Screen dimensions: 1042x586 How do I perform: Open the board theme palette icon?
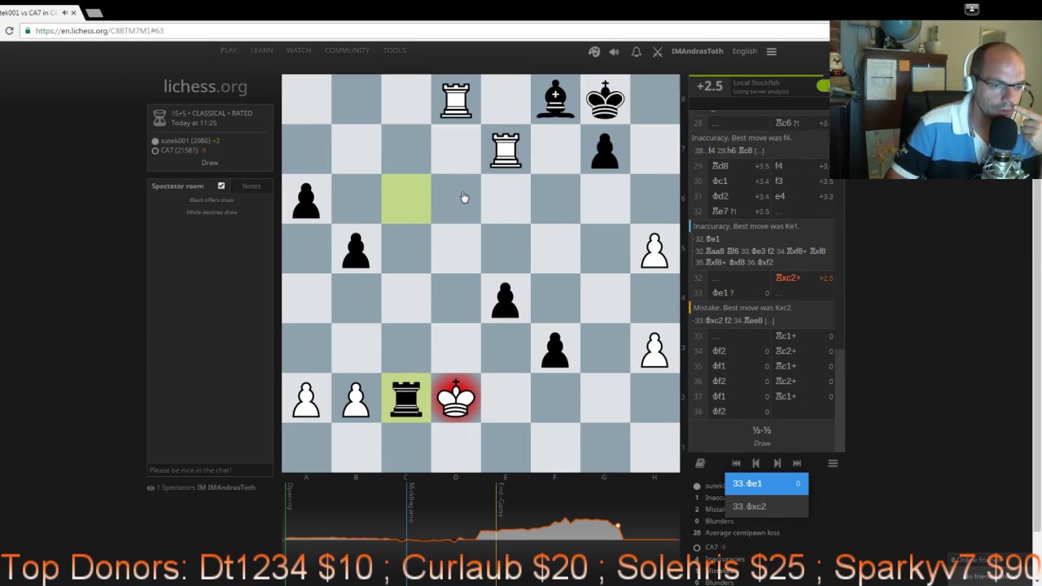coord(594,51)
